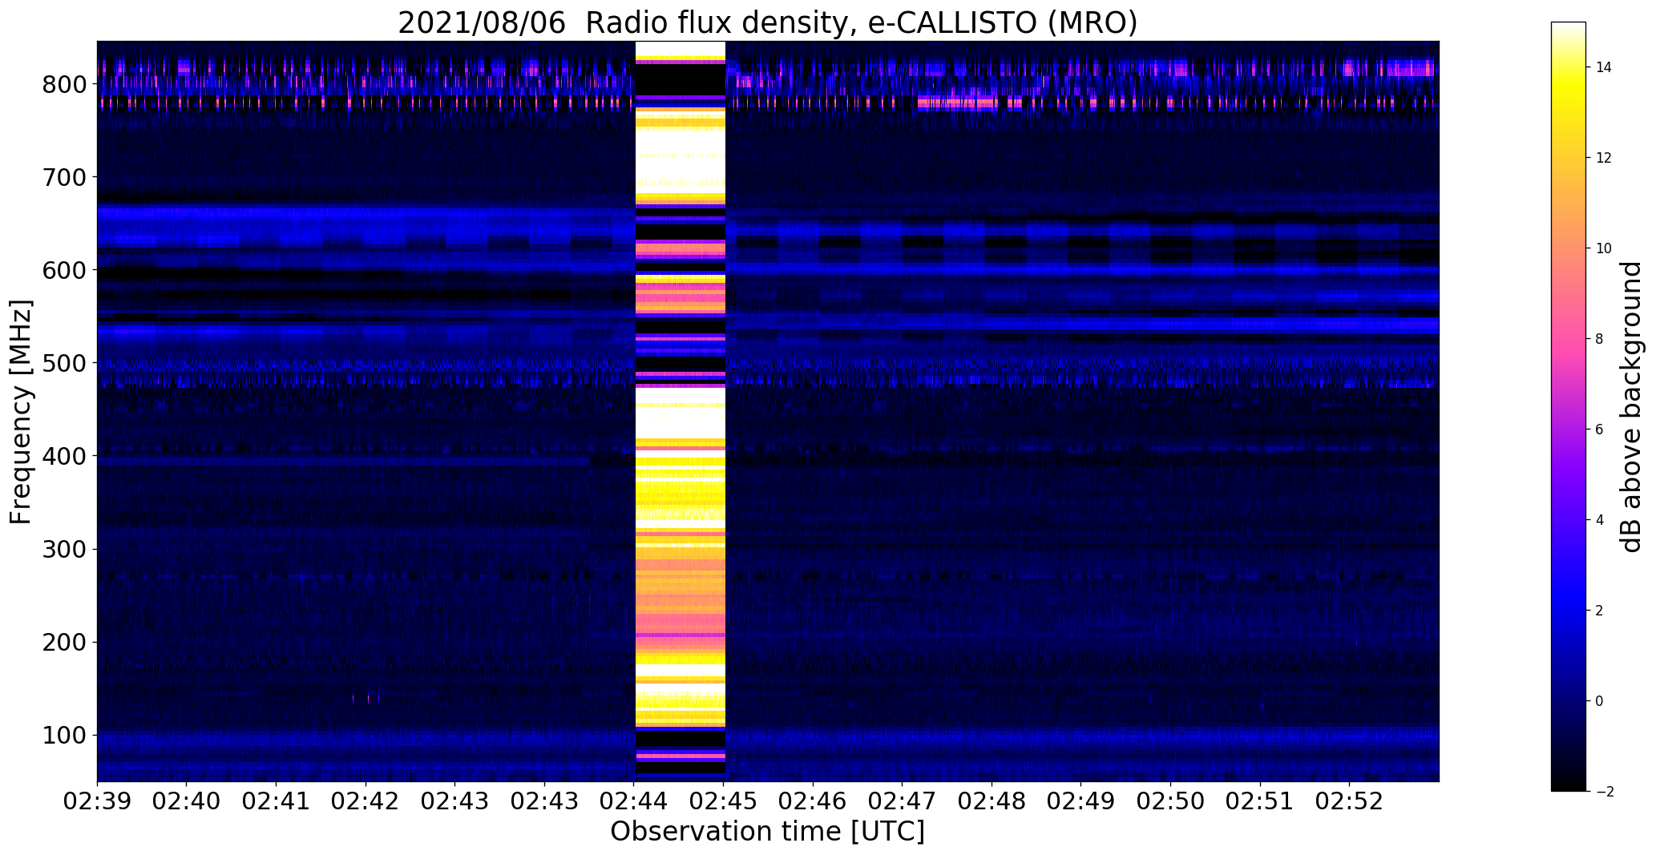
Task: Click the 02:44 time tick label
Action: coord(634,801)
